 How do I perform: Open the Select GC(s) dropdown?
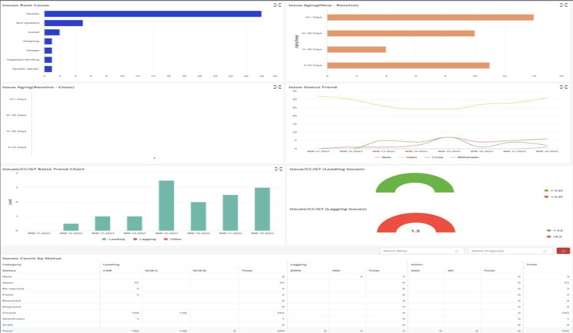tap(421, 250)
